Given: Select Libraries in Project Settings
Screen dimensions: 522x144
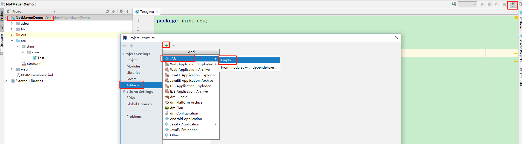Looking at the screenshot, I should (x=133, y=73).
